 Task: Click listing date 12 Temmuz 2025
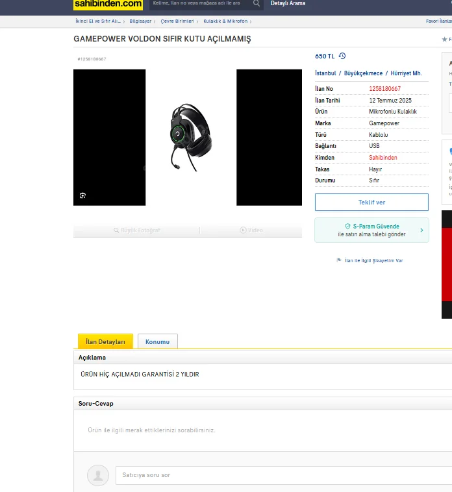tap(390, 101)
